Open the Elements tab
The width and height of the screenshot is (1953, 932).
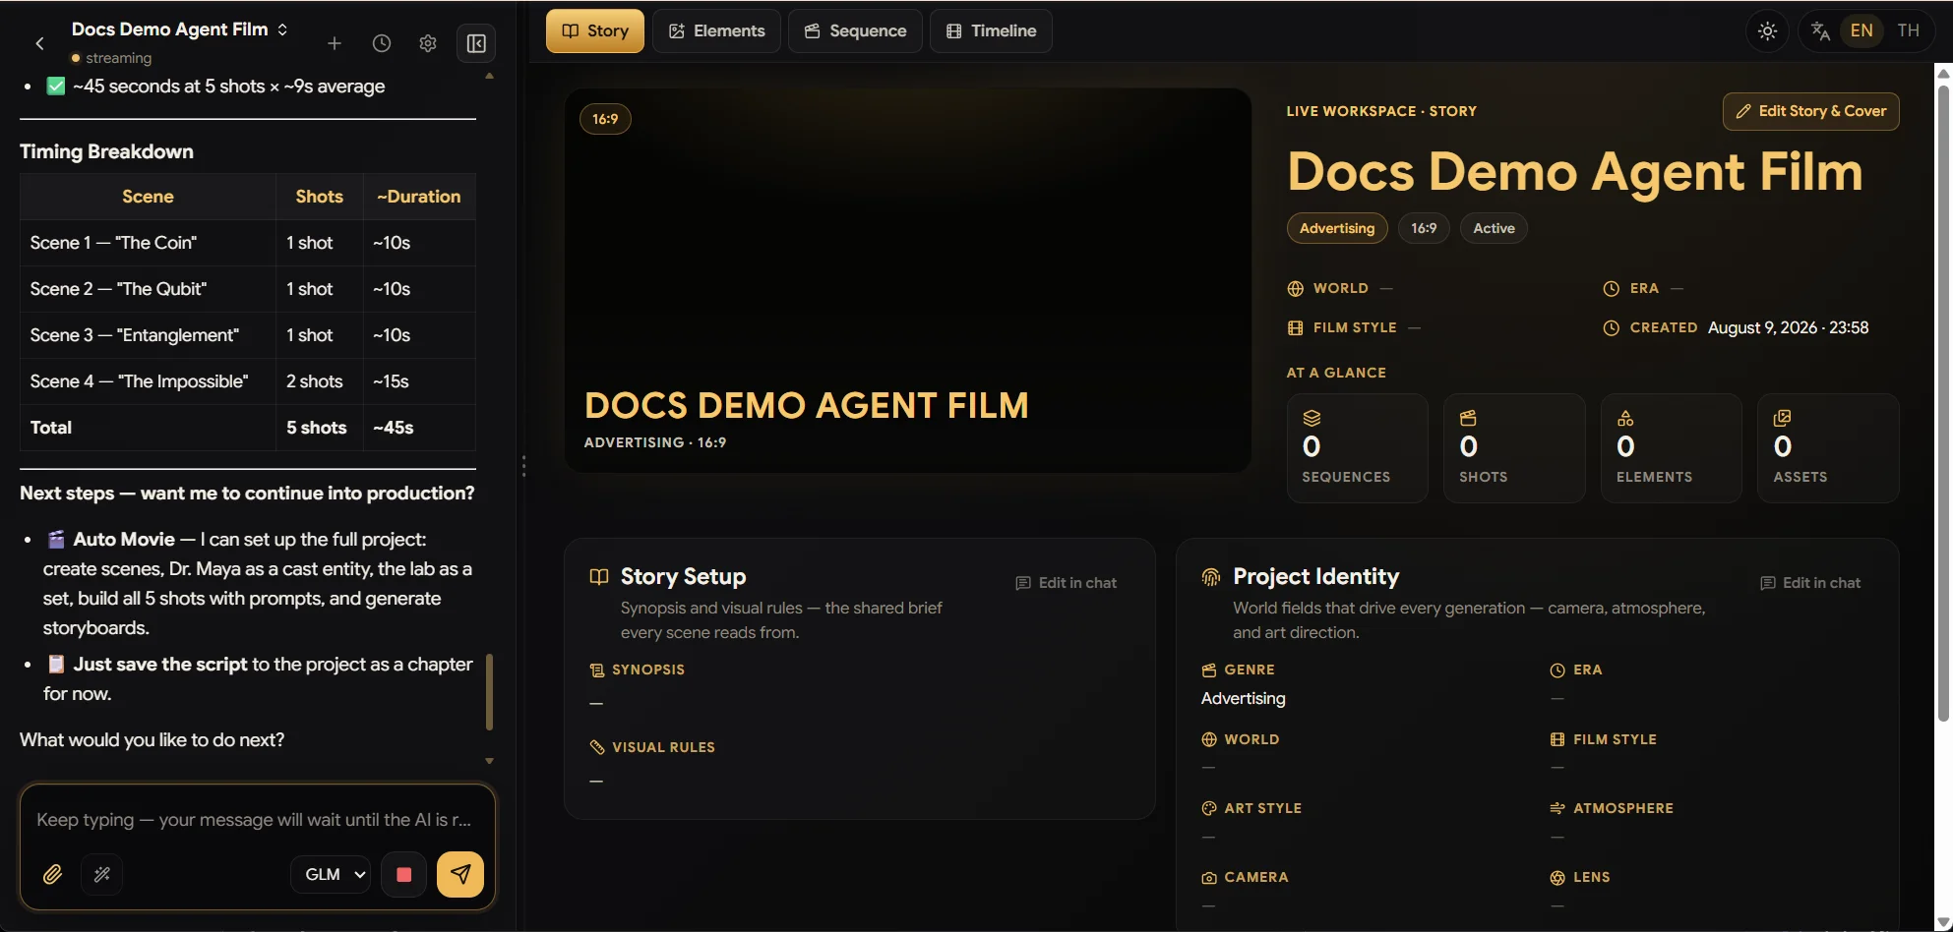pyautogui.click(x=716, y=30)
